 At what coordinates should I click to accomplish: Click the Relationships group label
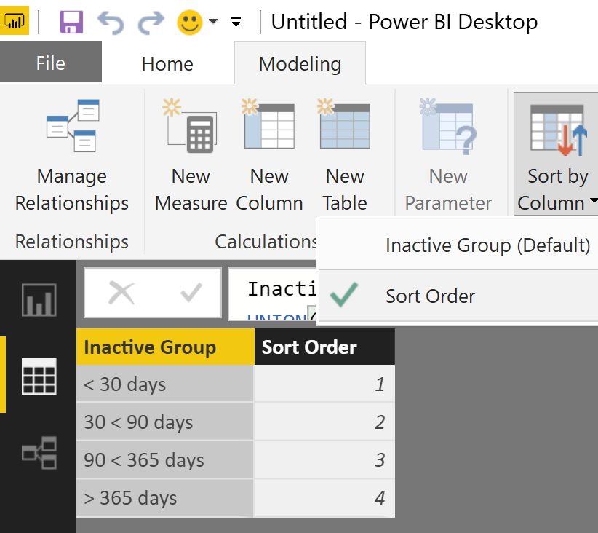pyautogui.click(x=72, y=242)
